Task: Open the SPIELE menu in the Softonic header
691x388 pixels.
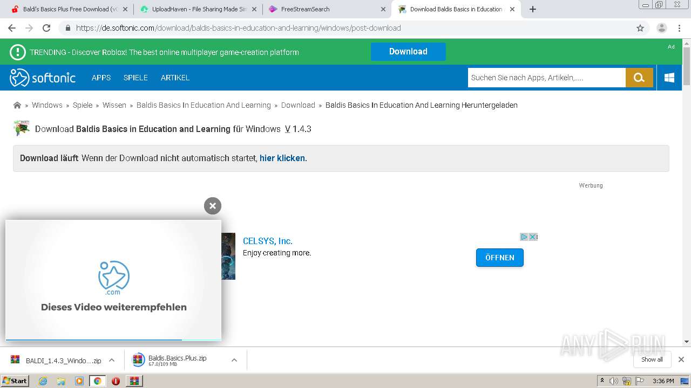Action: (x=136, y=78)
